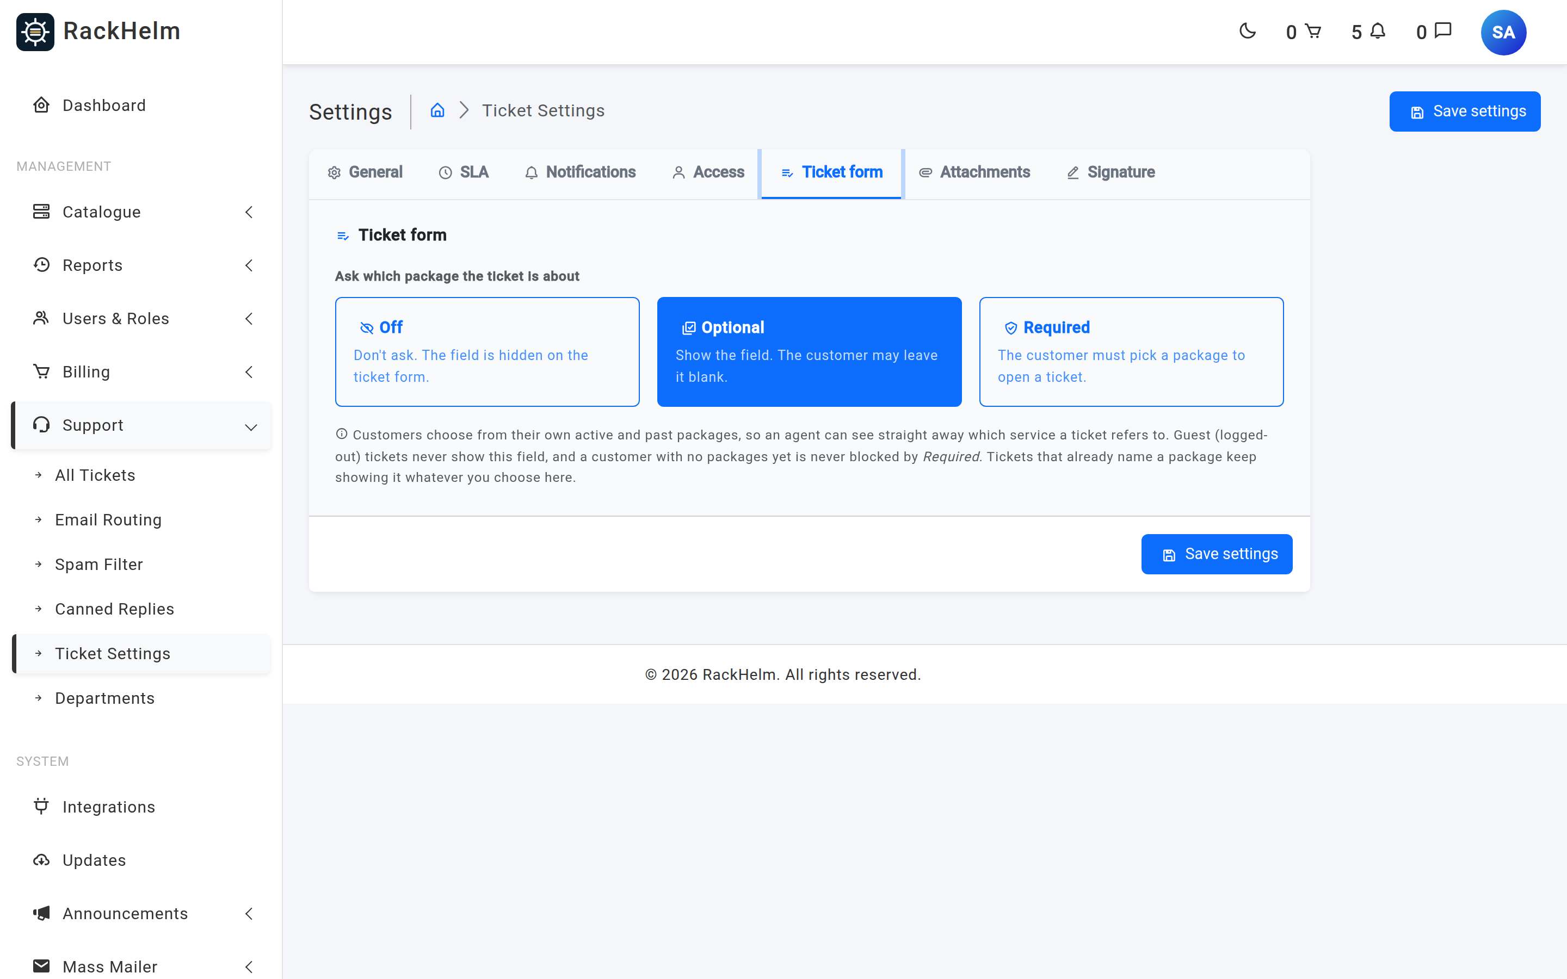Click the RackHelm logo icon
1567x979 pixels.
tap(35, 32)
